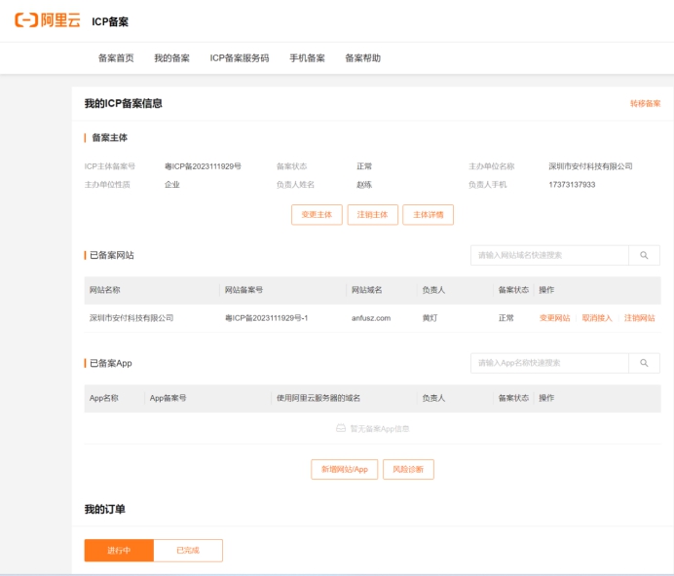This screenshot has height=576, width=674.
Task: Open the 备案首页 navigation tab
Action: click(x=116, y=58)
